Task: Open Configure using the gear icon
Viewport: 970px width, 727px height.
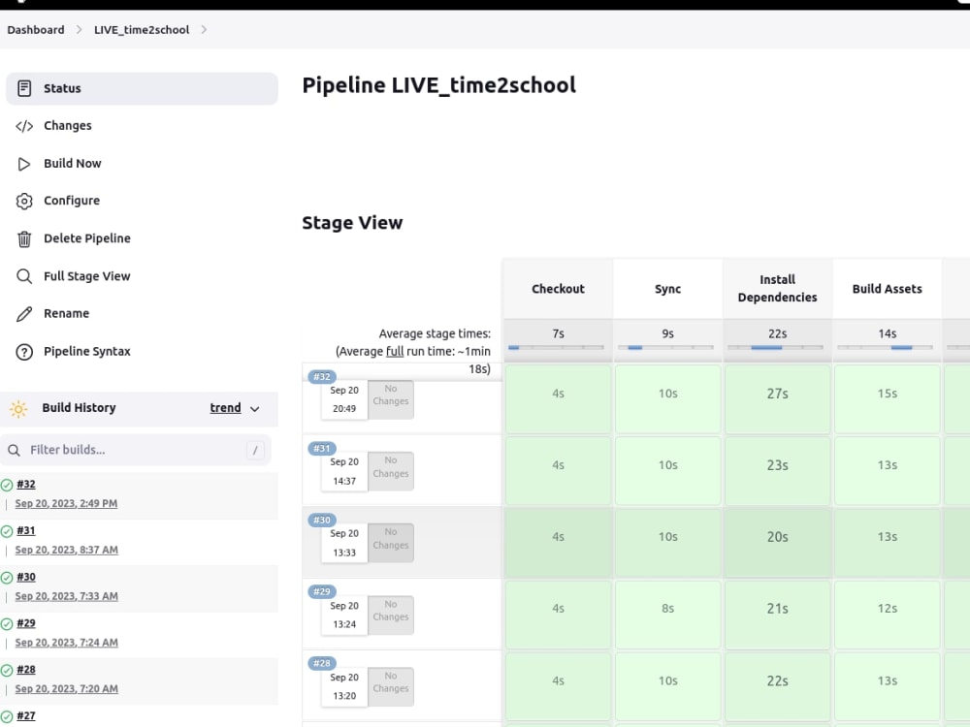Action: [23, 201]
